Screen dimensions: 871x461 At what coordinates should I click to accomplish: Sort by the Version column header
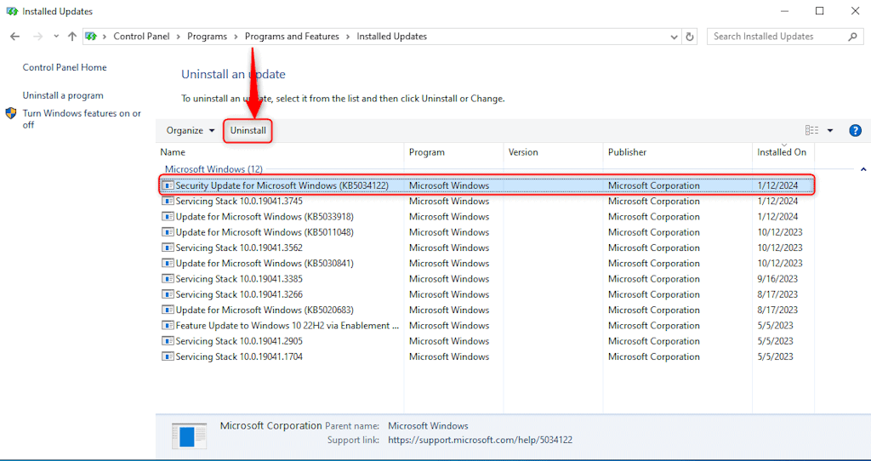(523, 152)
